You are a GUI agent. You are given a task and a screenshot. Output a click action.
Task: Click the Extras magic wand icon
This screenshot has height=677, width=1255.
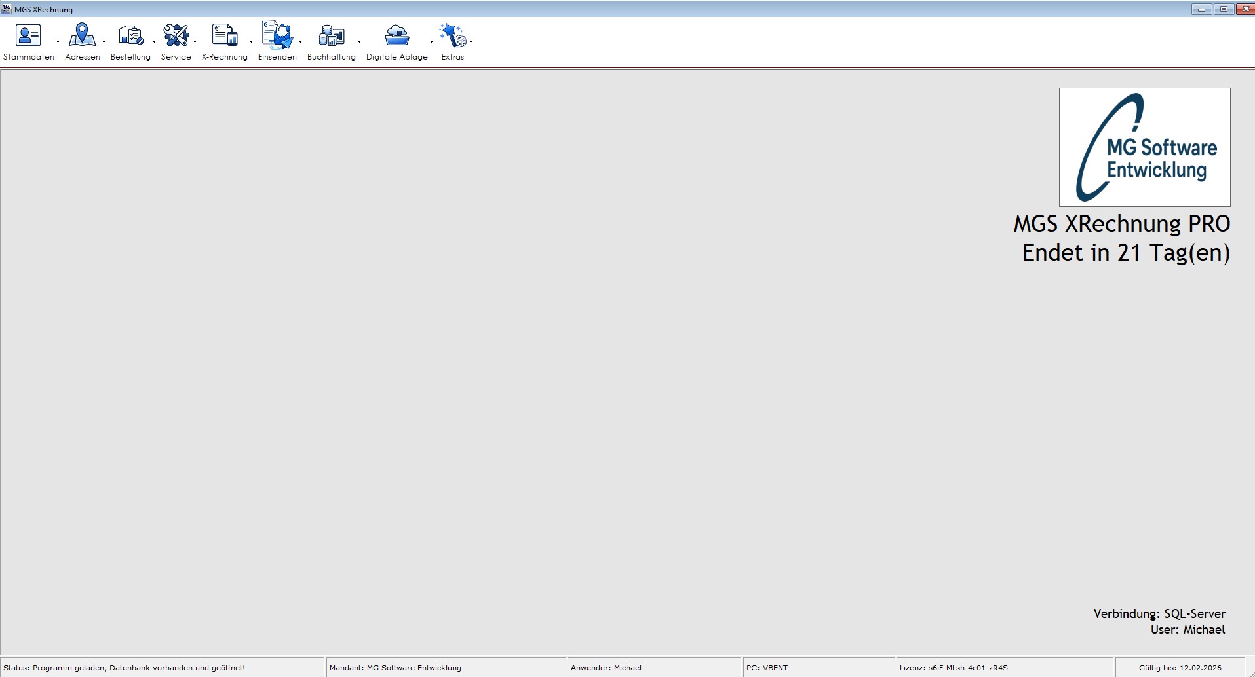452,35
